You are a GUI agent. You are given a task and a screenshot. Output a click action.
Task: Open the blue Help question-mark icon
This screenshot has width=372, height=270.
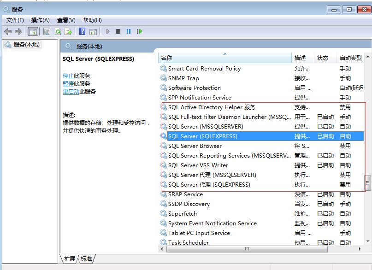83,31
